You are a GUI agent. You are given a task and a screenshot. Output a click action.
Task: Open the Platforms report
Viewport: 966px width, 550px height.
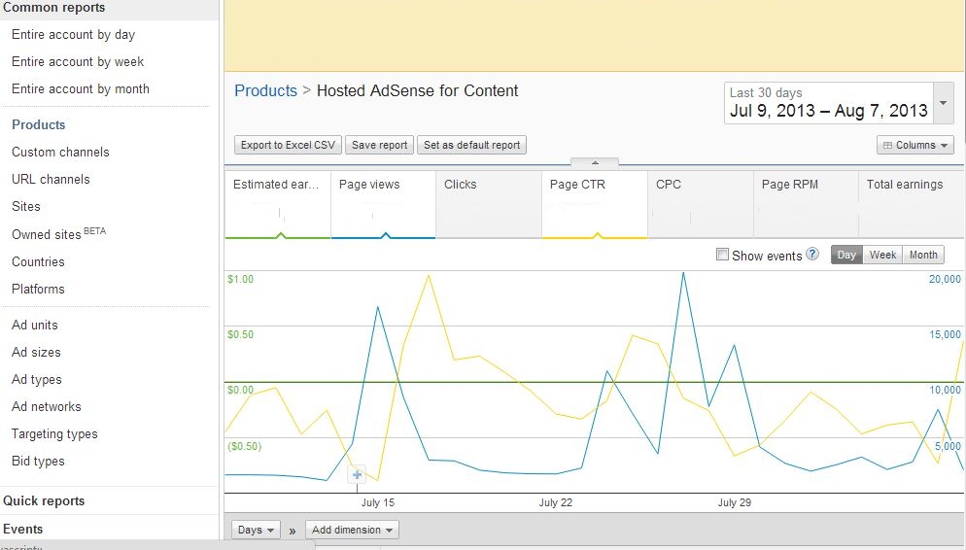[38, 289]
